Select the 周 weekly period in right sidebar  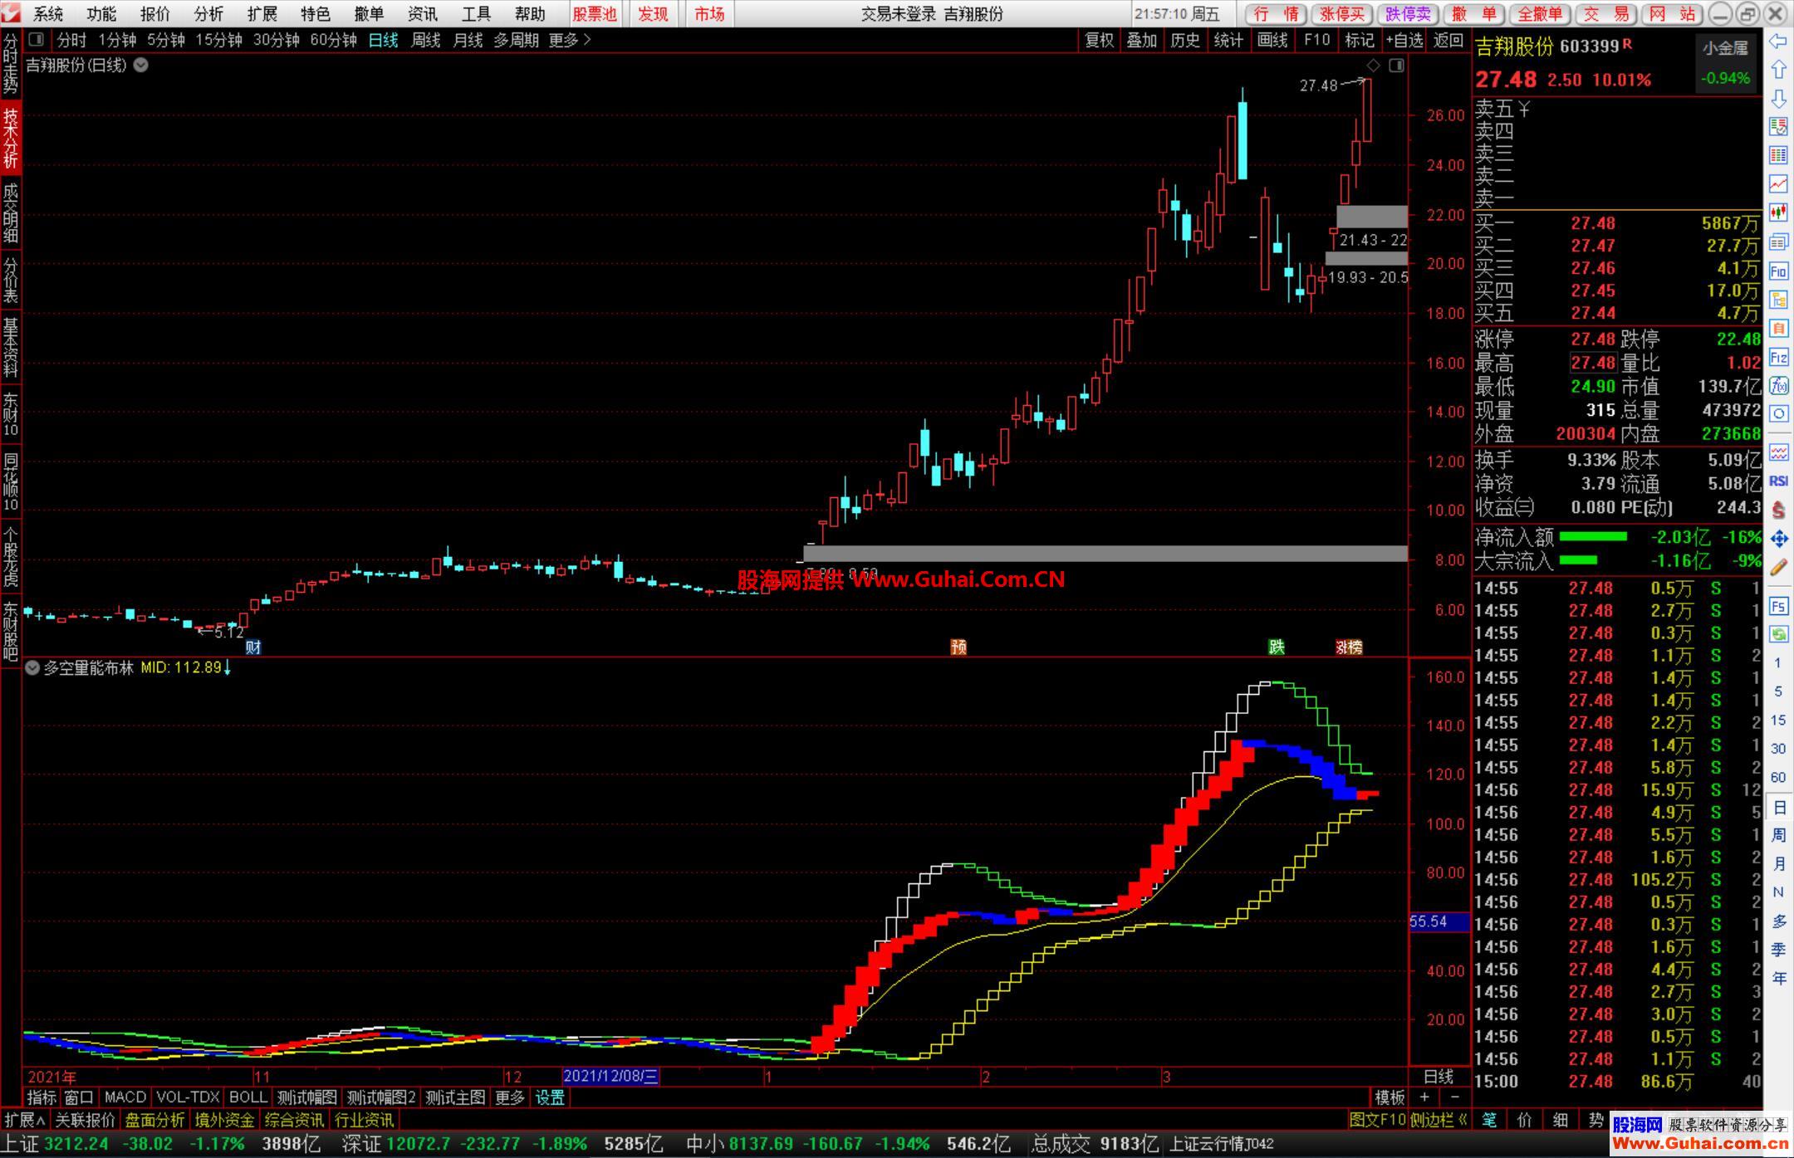tap(1778, 835)
